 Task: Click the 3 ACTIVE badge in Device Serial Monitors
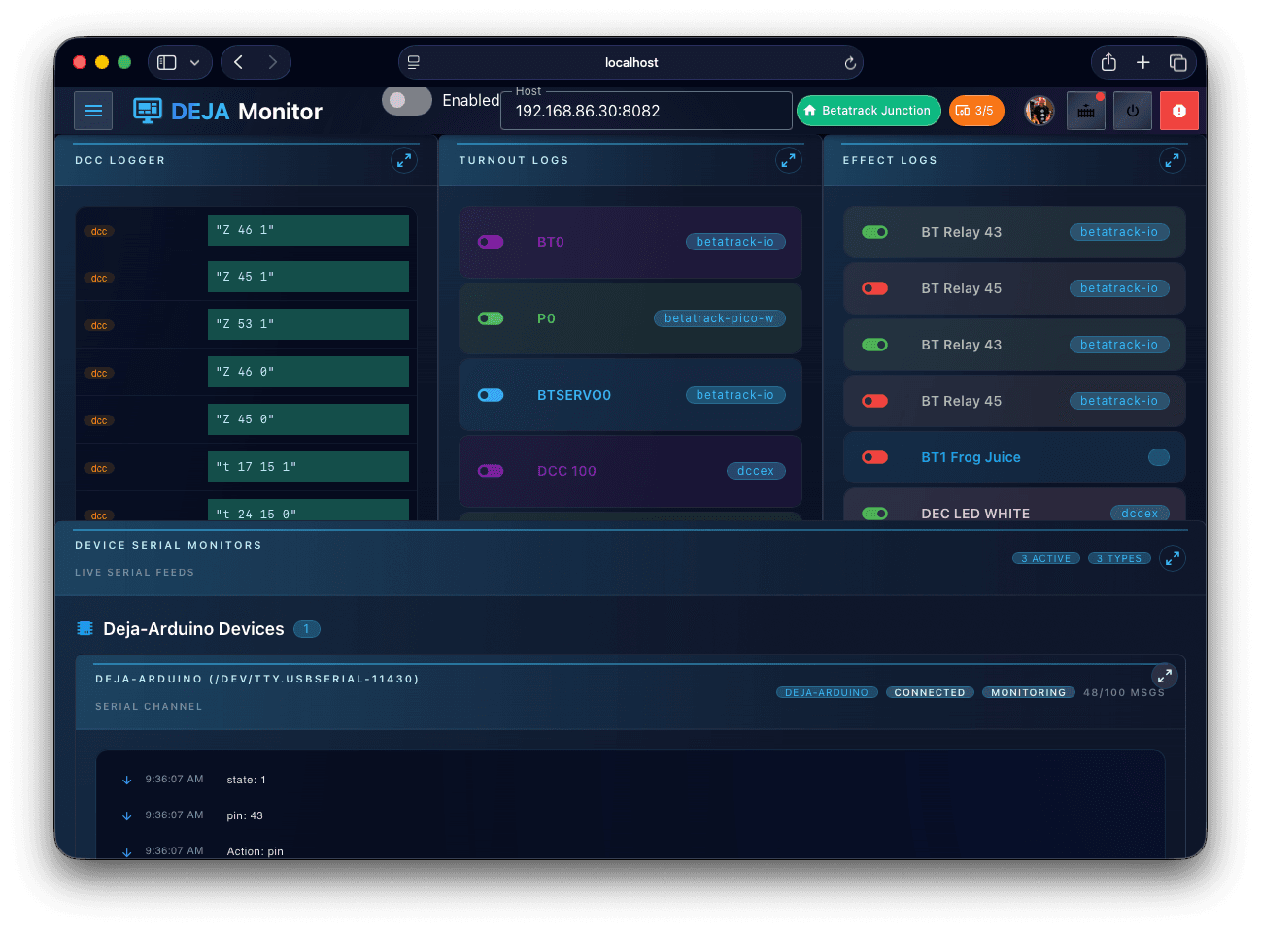(1045, 558)
